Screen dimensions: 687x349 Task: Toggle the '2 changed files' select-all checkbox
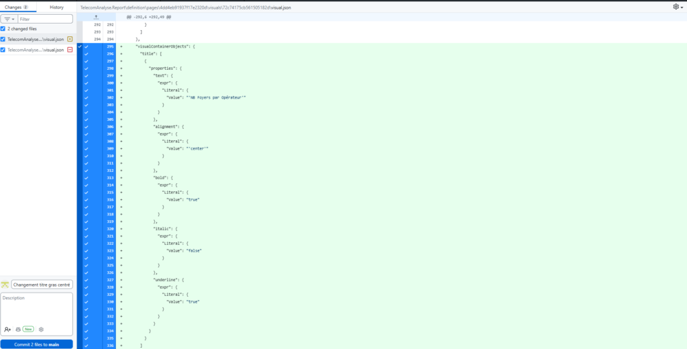pos(3,28)
